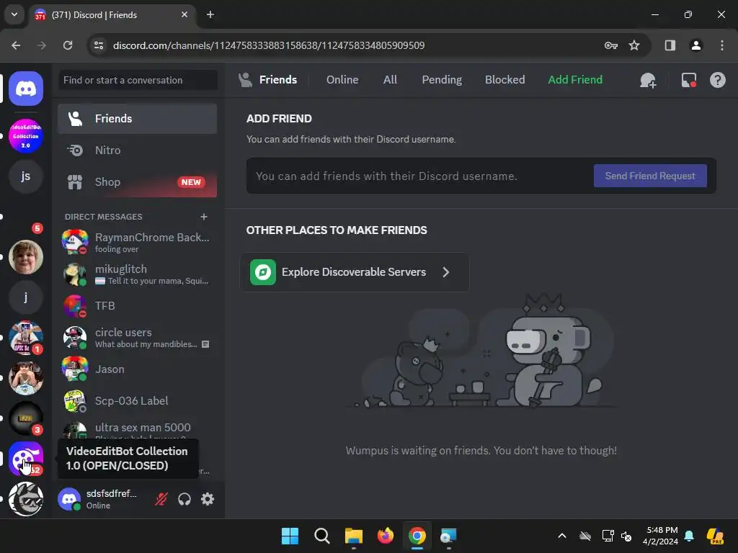Open the dark server icon with the 3 badge
The height and width of the screenshot is (553, 738).
click(26, 418)
